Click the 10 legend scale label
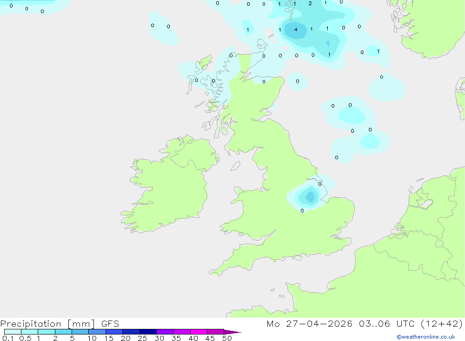The height and width of the screenshot is (341, 465). click(92, 338)
